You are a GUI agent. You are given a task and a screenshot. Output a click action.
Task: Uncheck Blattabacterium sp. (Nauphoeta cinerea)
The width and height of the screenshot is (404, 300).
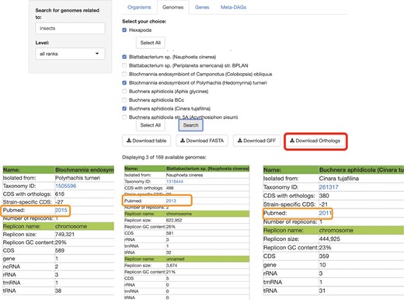point(124,57)
